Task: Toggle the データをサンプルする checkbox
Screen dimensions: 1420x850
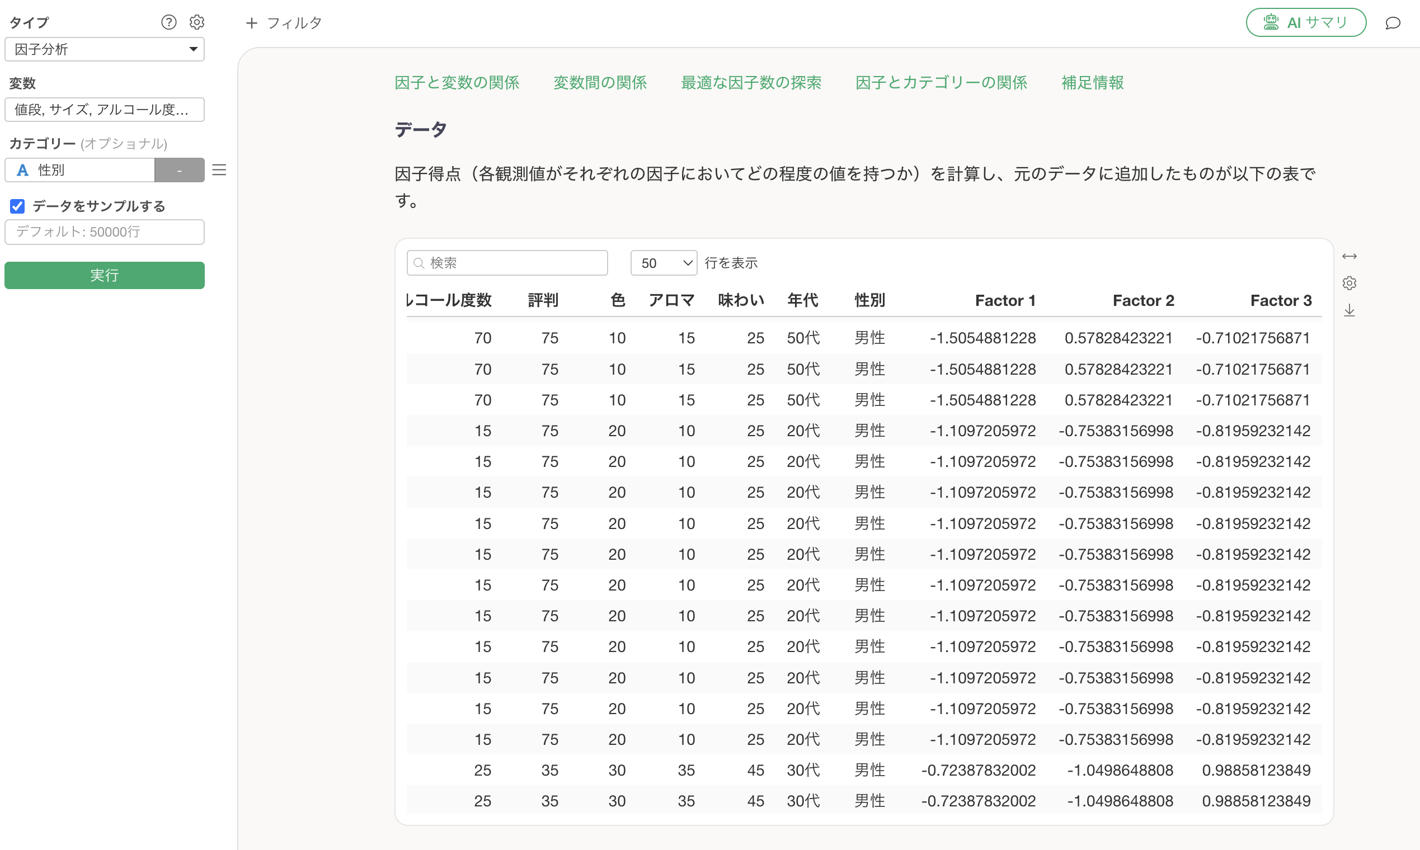Action: coord(17,206)
